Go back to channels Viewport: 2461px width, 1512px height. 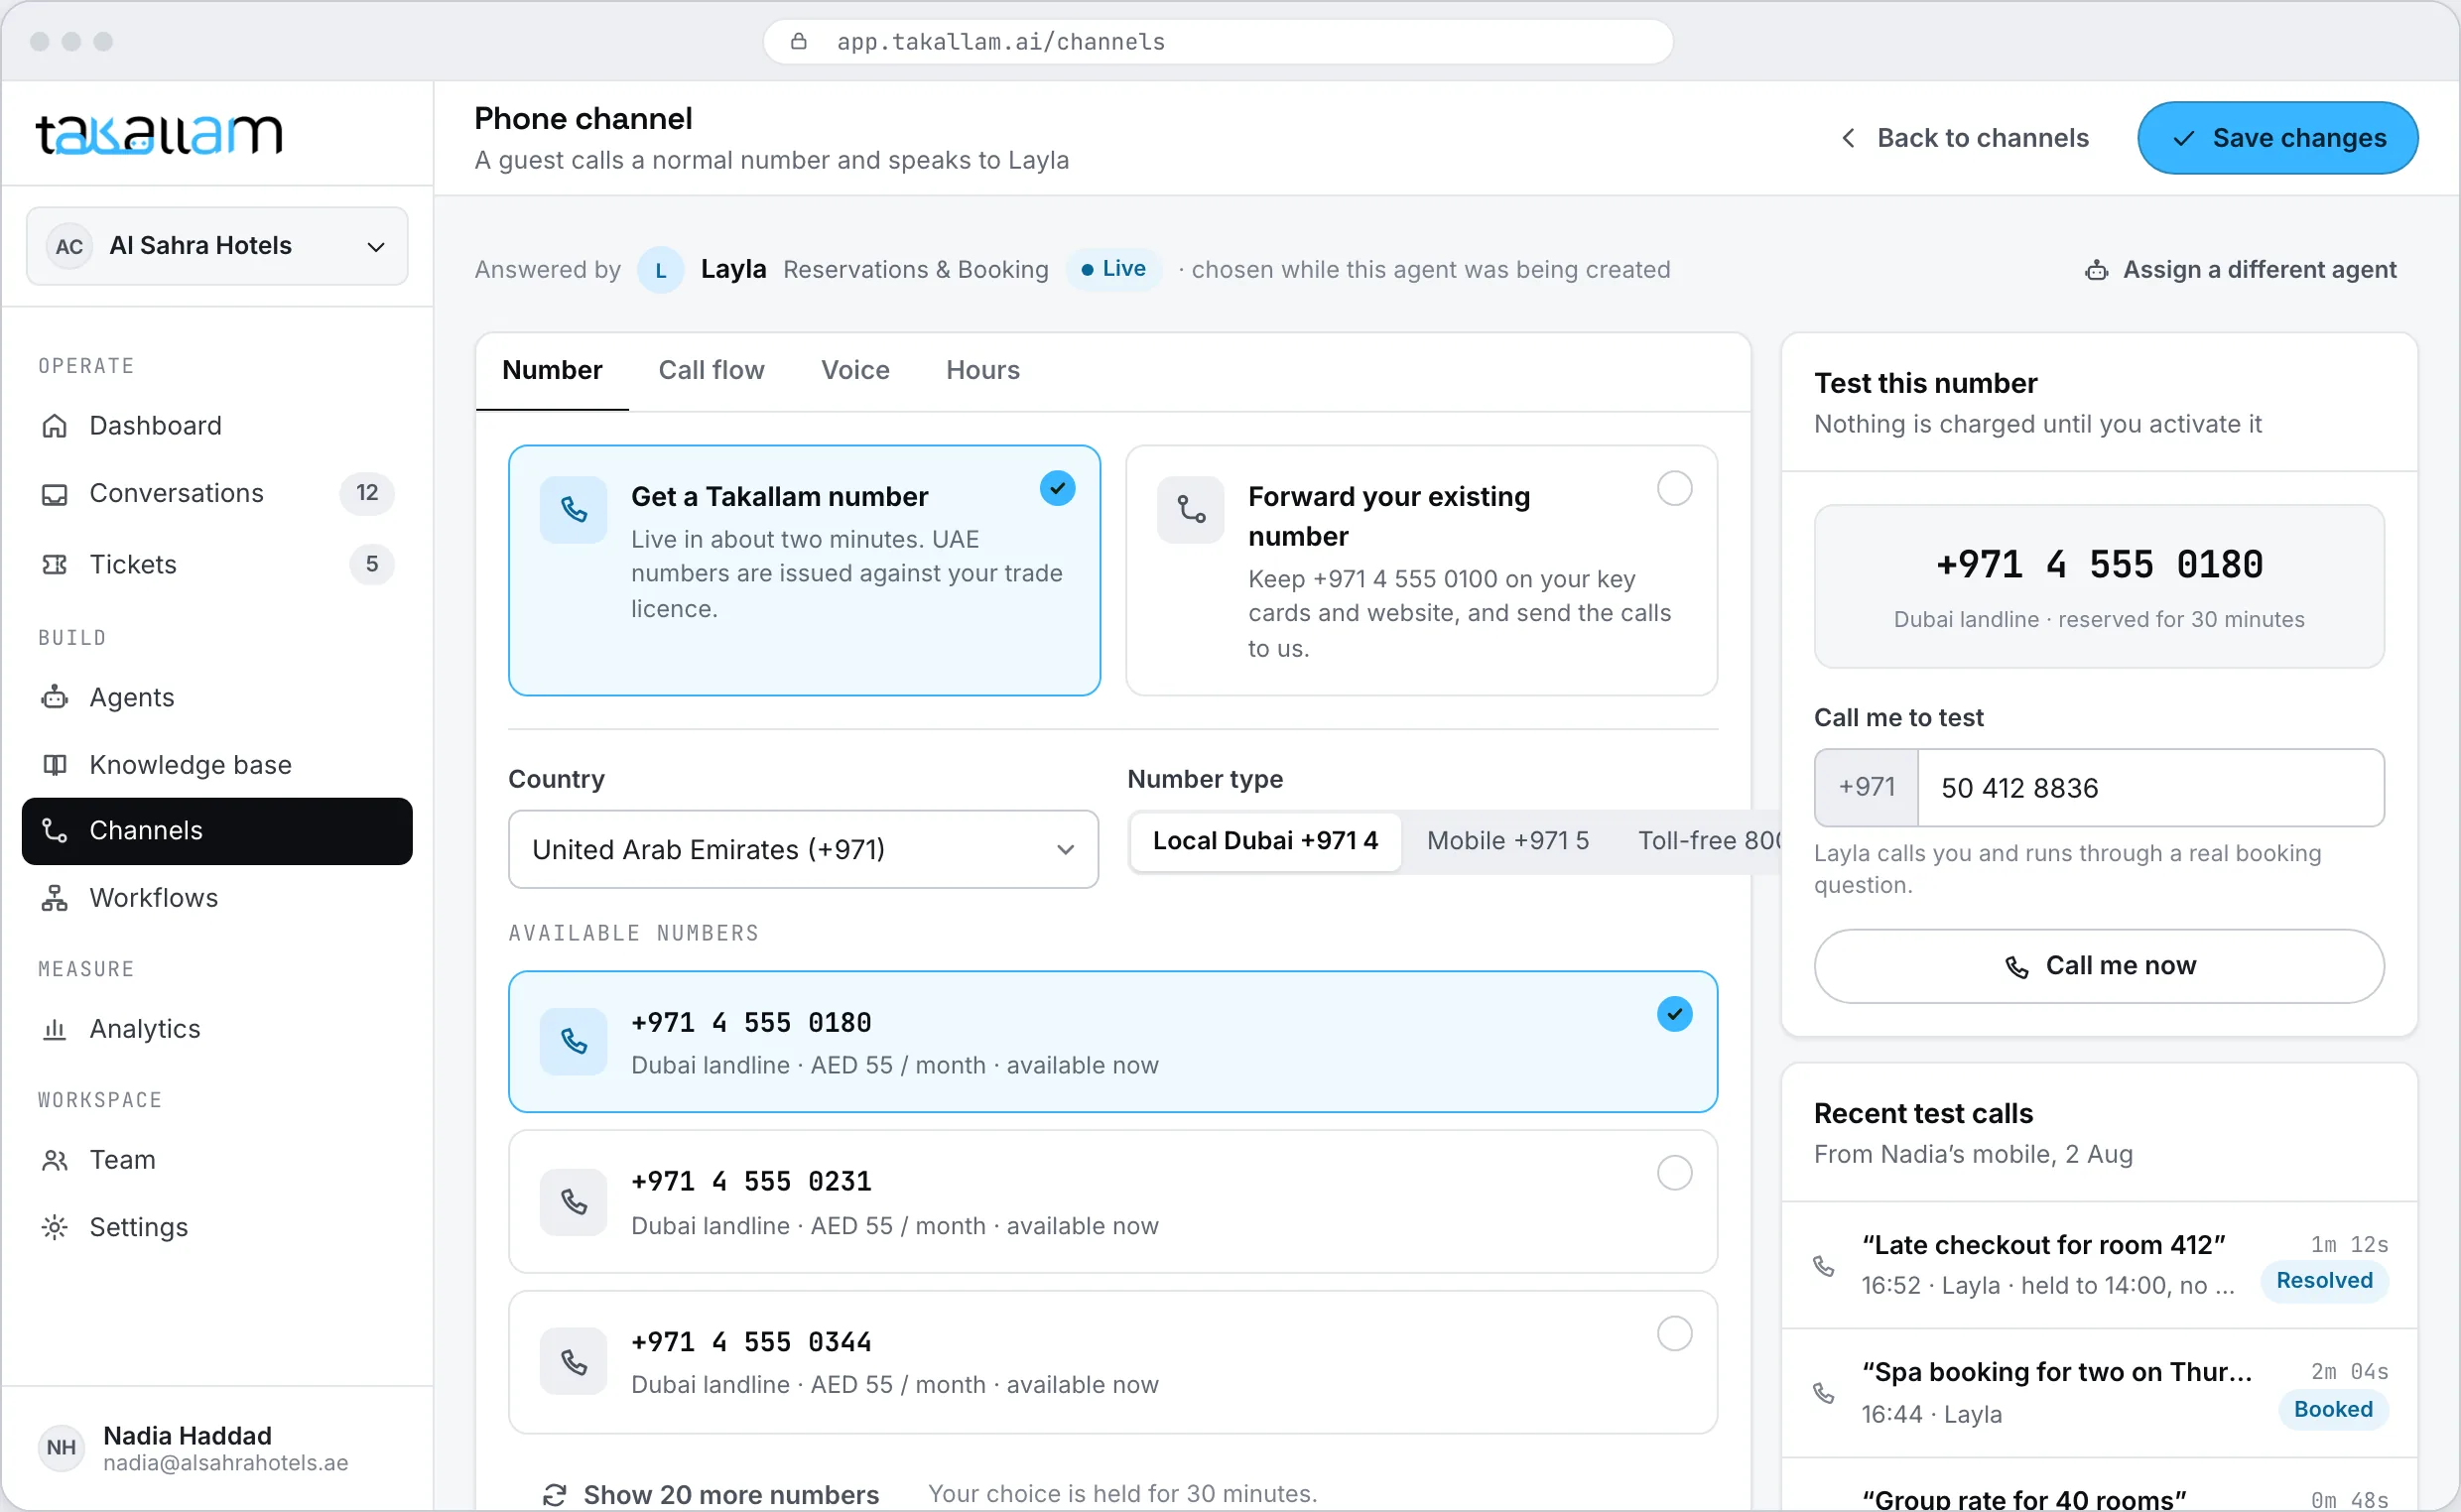pyautogui.click(x=1964, y=138)
